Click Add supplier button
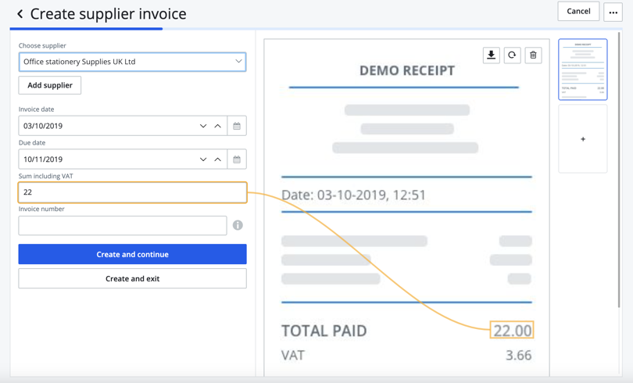633x383 pixels. point(50,85)
